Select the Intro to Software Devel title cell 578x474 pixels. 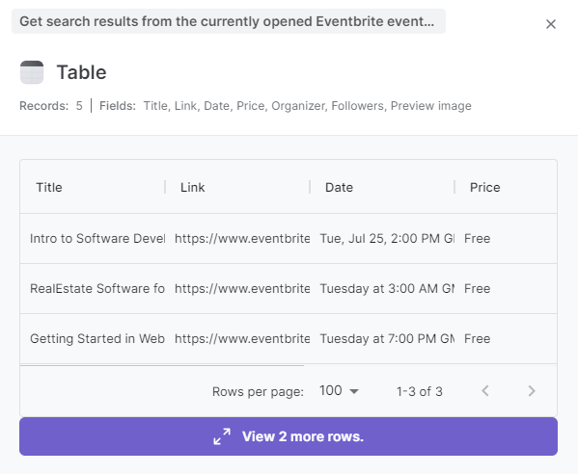(x=97, y=239)
